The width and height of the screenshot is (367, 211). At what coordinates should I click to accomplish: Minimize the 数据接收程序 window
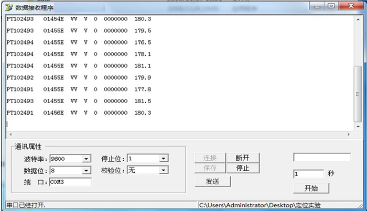click(318, 6)
